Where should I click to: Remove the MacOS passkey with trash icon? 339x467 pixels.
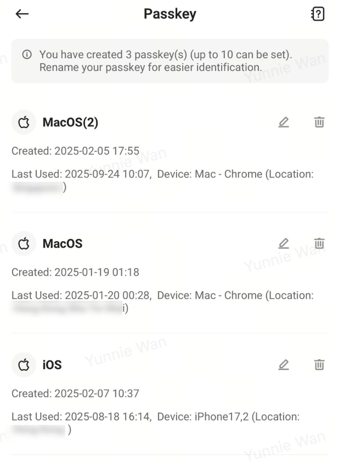coord(319,243)
